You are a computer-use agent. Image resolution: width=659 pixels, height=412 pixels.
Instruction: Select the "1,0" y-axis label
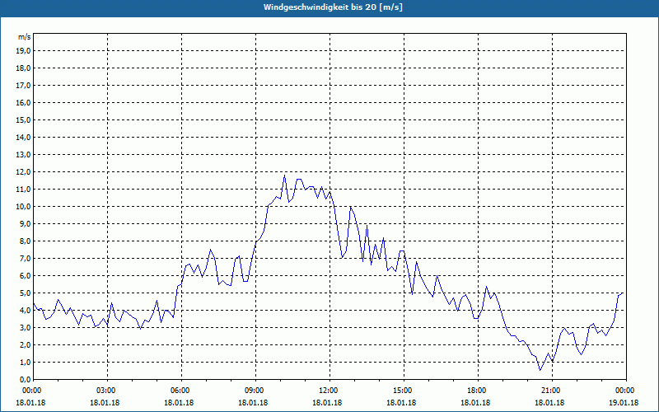coord(26,362)
